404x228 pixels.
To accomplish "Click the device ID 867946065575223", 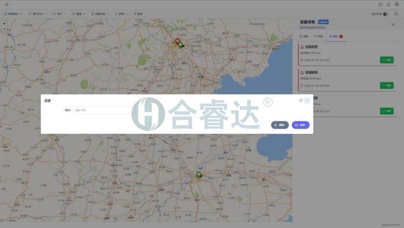I will [x=312, y=28].
